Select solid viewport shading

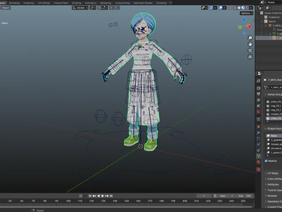coord(239,8)
